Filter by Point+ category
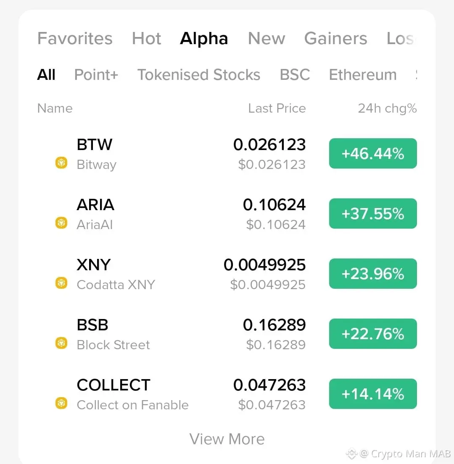Screen dimensions: 454x464 [96, 75]
